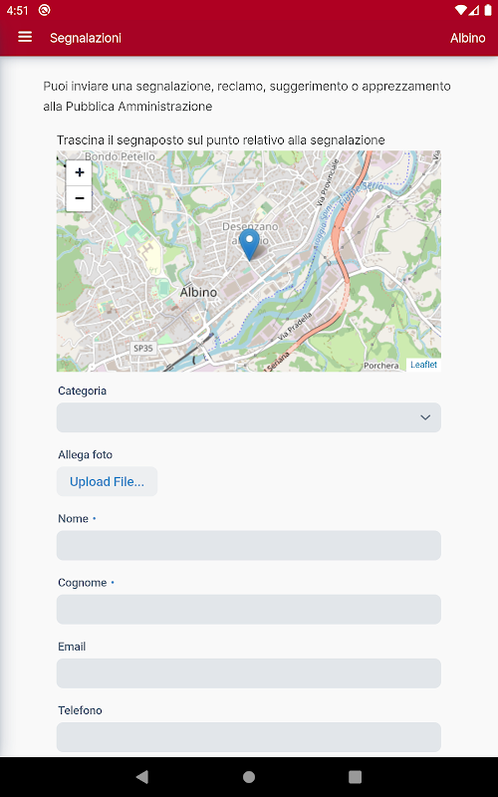
Task: Expand the Categoria dropdown chevron
Action: [x=425, y=417]
